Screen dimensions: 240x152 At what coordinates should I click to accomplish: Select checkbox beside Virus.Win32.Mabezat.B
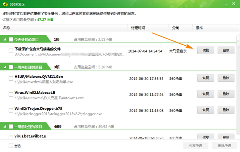(11, 94)
